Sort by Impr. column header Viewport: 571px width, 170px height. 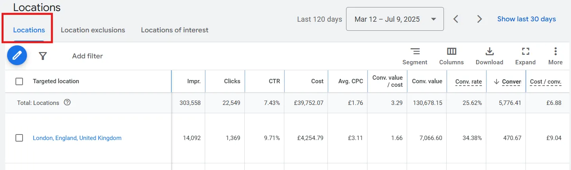(194, 81)
